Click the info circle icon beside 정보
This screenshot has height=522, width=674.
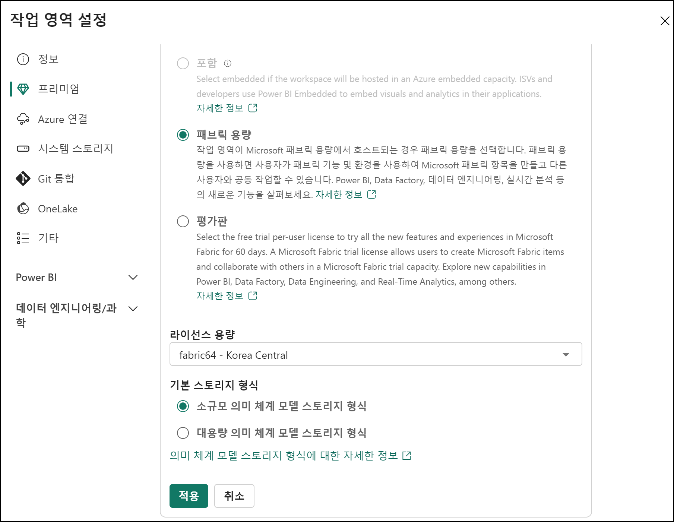tap(23, 59)
